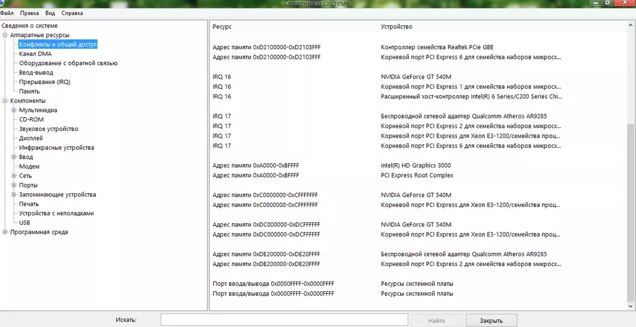636x327 pixels.
Task: Collapse the Аппаратные ресурсы node
Action: 5,35
